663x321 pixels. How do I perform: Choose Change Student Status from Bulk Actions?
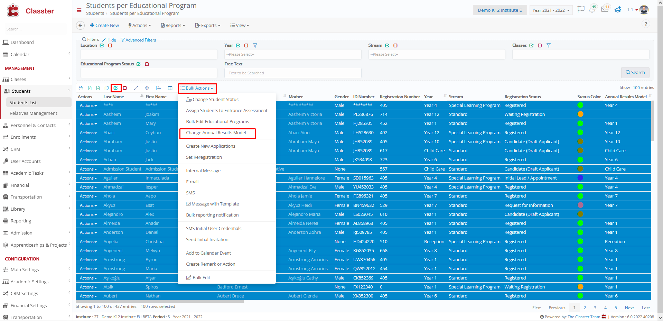[x=212, y=99]
